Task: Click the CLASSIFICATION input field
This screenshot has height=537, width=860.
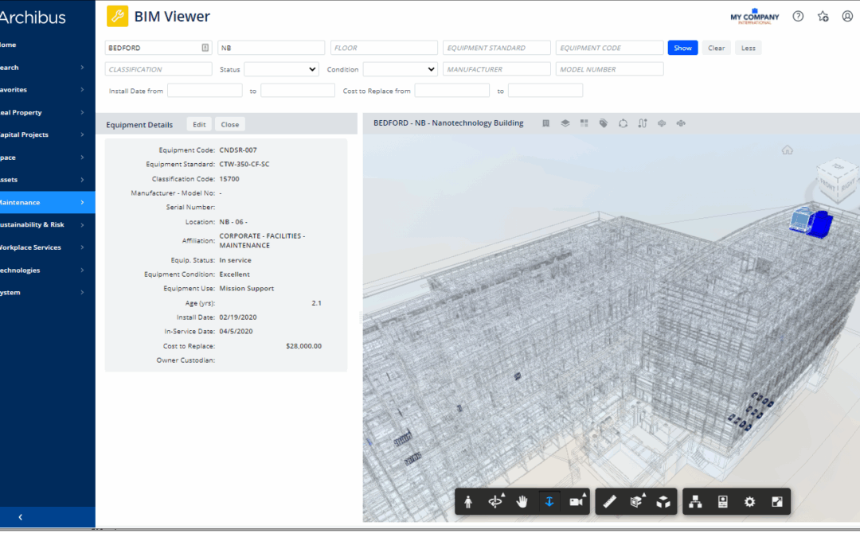Action: click(x=158, y=69)
